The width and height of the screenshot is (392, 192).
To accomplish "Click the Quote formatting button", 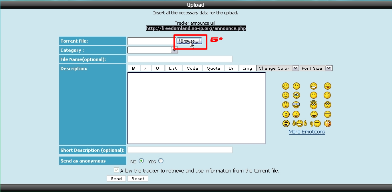I will 213,68.
